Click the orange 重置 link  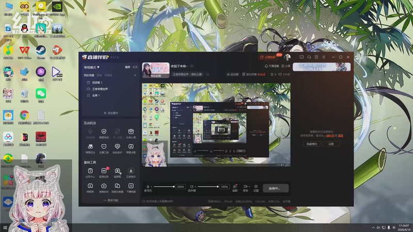coord(341,136)
